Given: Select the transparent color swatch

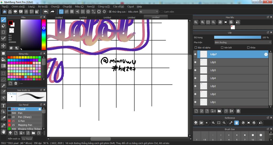Looking at the screenshot, I should tap(11, 31).
